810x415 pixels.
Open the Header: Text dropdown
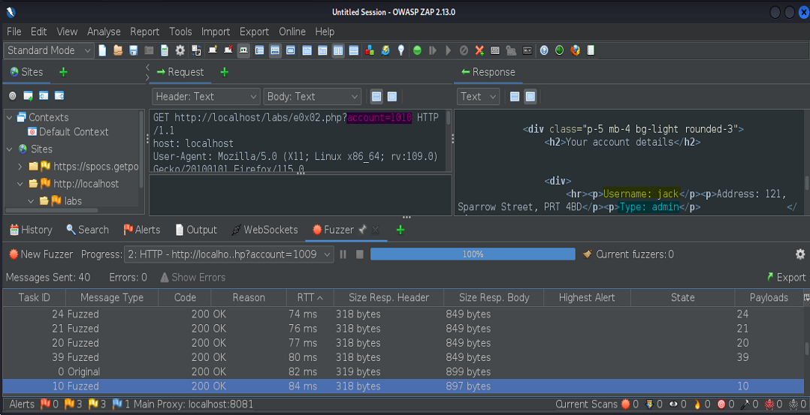(206, 97)
